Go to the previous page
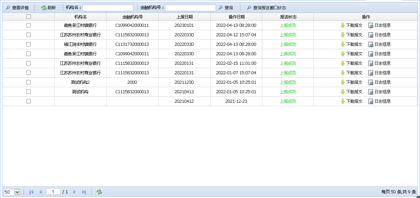Screen dimensions: 420x198 point(40,192)
